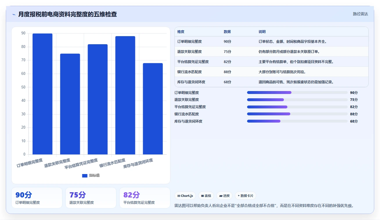Select table cell 库存与退货闭环度
Image resolution: width=380 pixels, height=220 pixels.
click(191, 82)
